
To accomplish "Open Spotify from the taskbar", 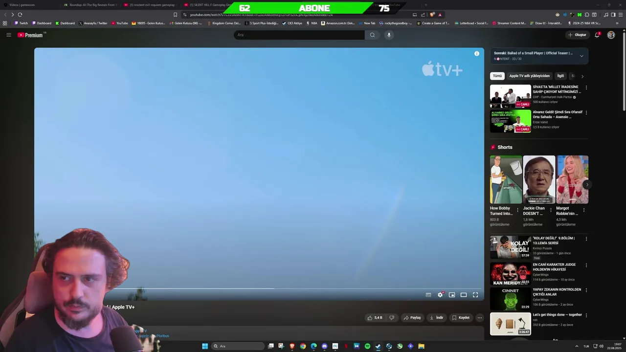I will coord(367,346).
